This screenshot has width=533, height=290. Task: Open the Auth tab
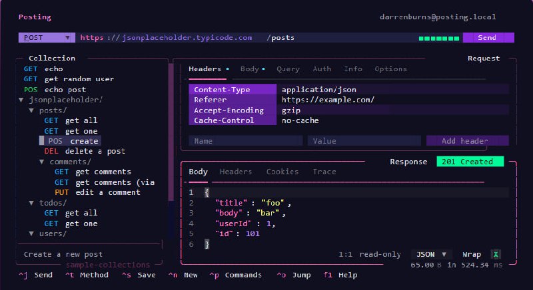point(322,69)
